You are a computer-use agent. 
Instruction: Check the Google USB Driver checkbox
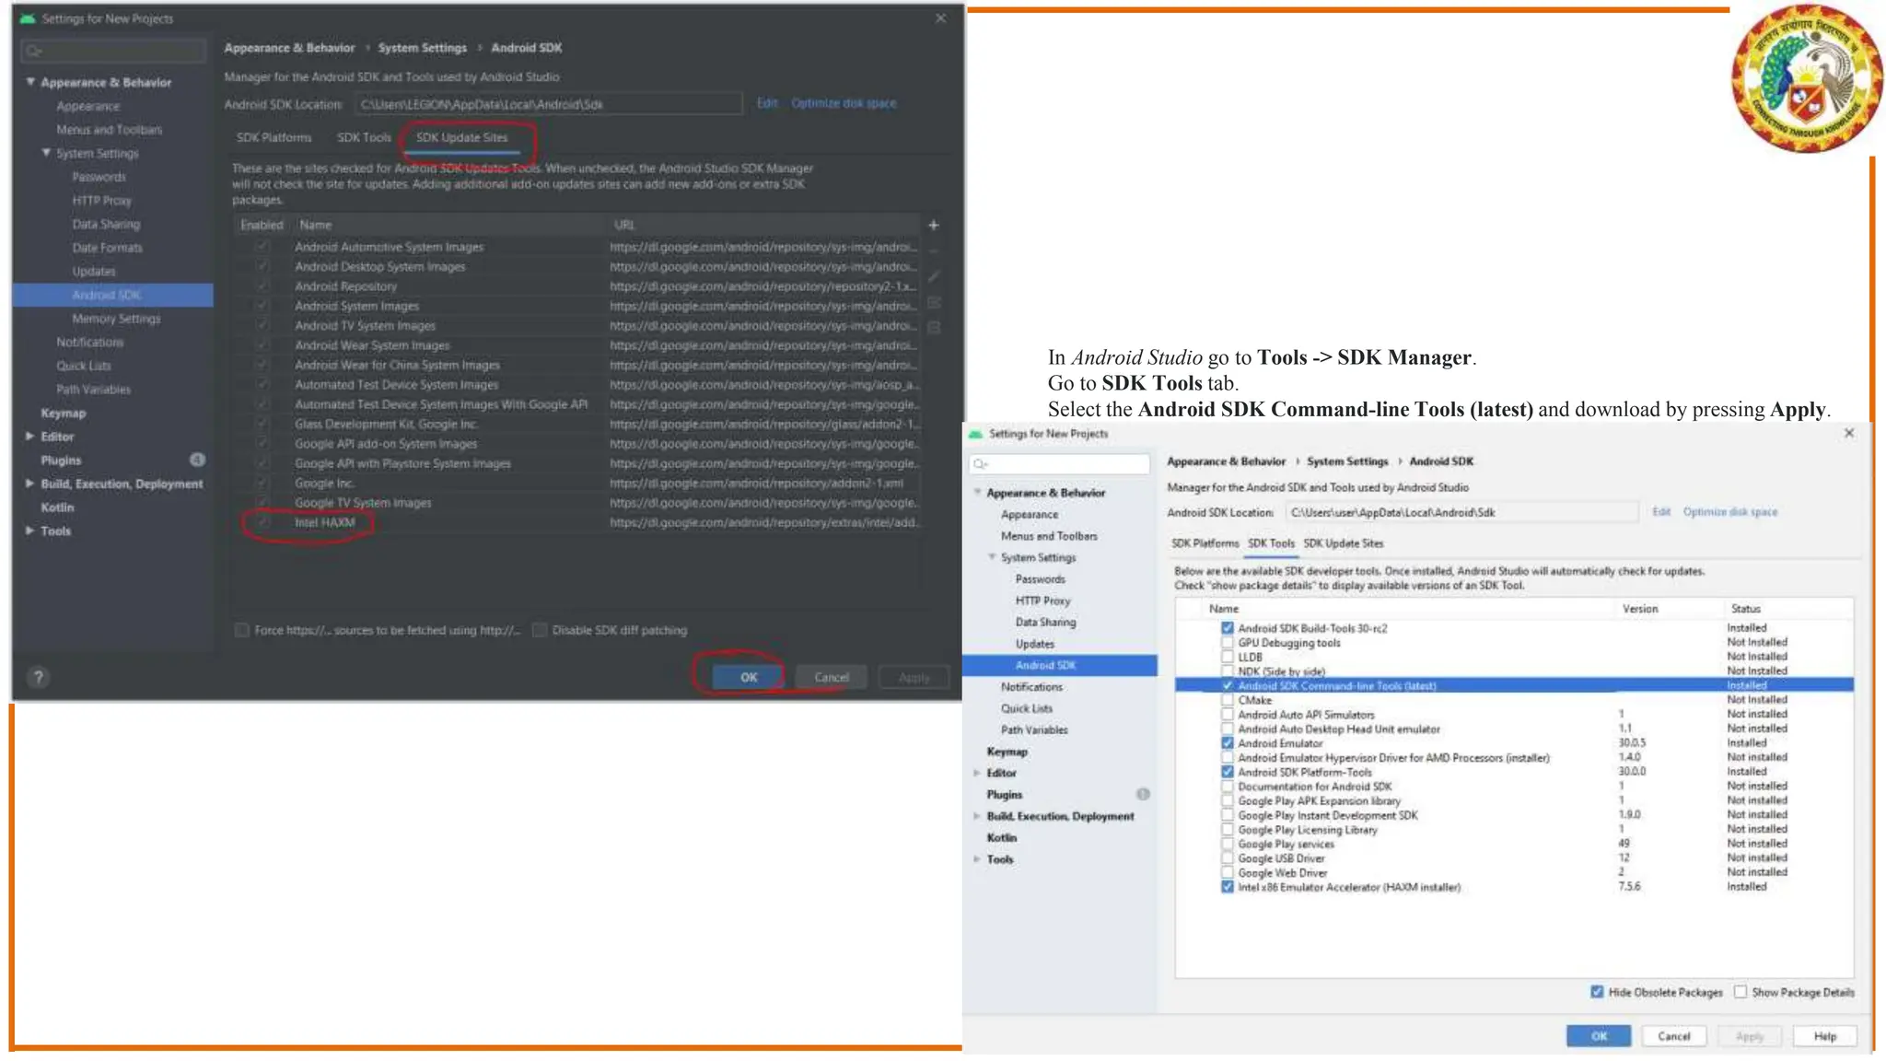[x=1227, y=858]
